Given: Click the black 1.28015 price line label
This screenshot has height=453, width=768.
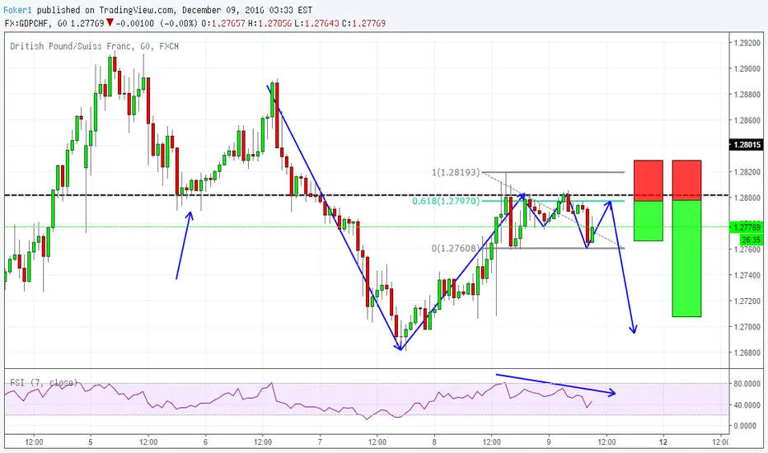Looking at the screenshot, I should click(x=747, y=144).
